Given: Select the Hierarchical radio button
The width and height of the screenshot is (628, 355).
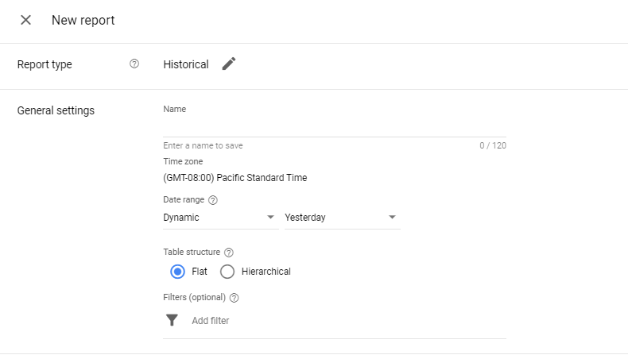Looking at the screenshot, I should point(227,272).
